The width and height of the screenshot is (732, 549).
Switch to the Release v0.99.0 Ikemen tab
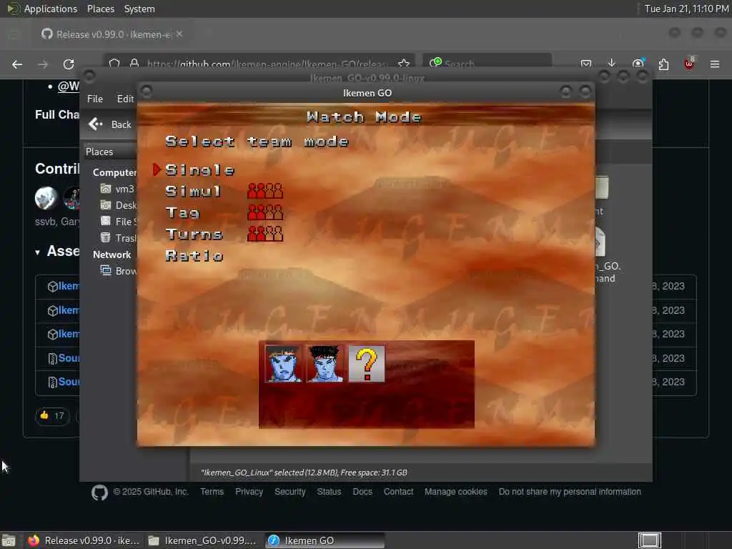pos(111,34)
